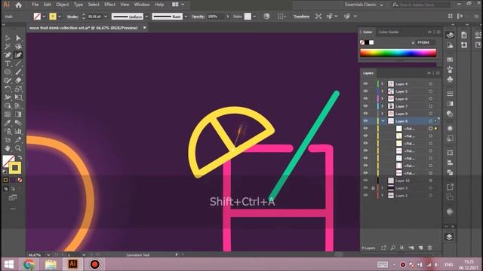Switch to the Color Guide tab
The height and width of the screenshot is (271, 483).
389,32
